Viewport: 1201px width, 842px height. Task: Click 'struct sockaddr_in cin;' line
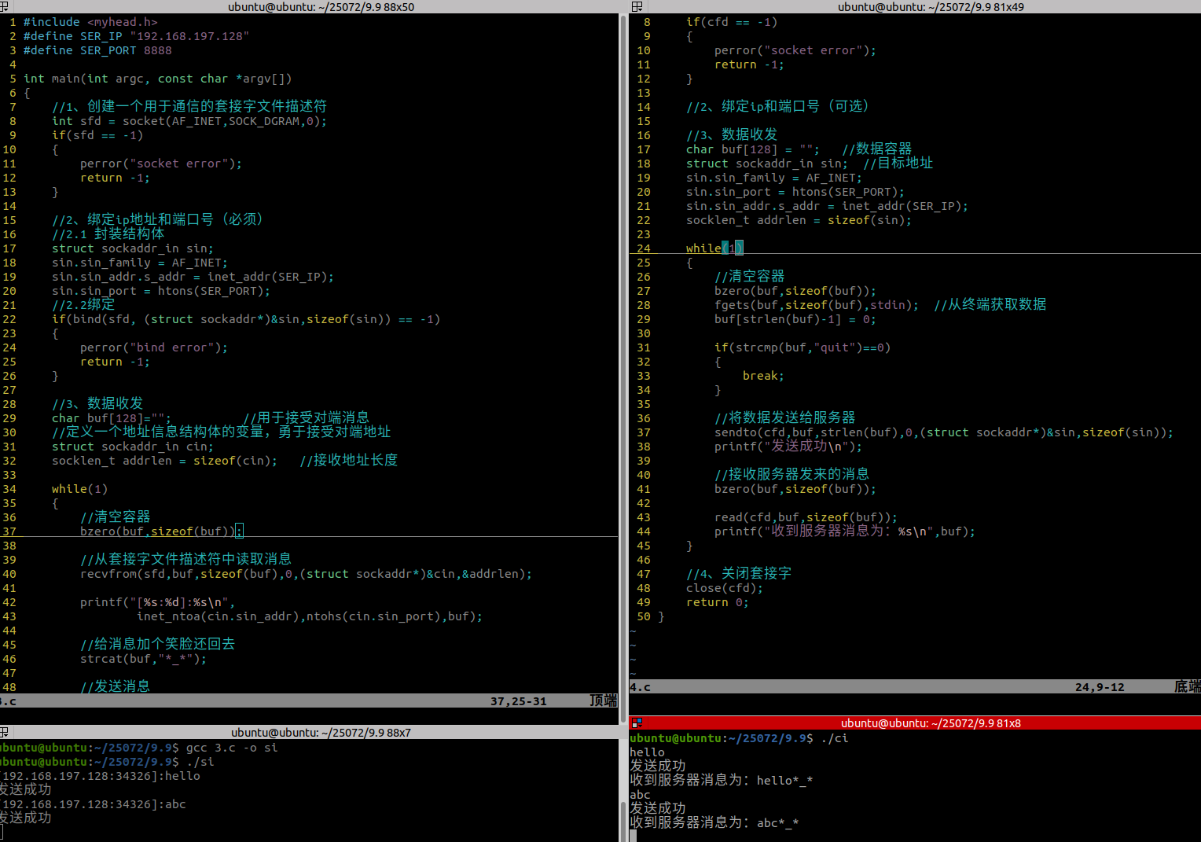(x=133, y=447)
